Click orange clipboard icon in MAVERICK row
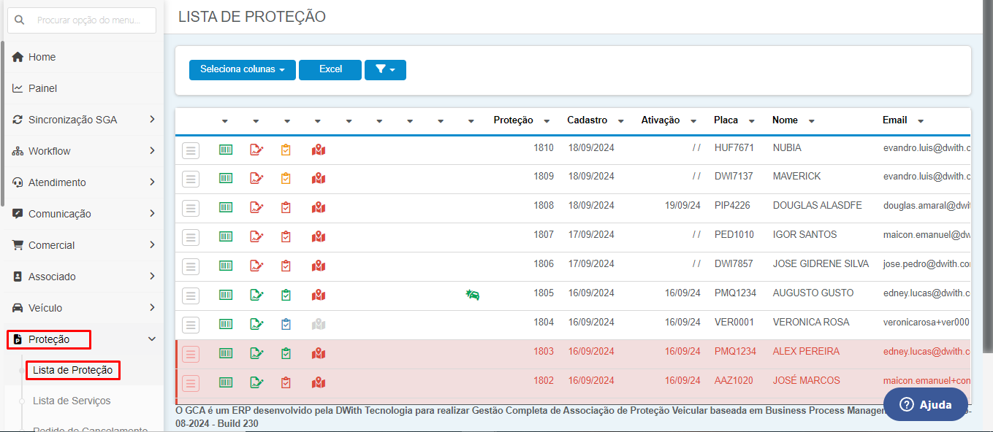993x432 pixels. click(x=286, y=178)
